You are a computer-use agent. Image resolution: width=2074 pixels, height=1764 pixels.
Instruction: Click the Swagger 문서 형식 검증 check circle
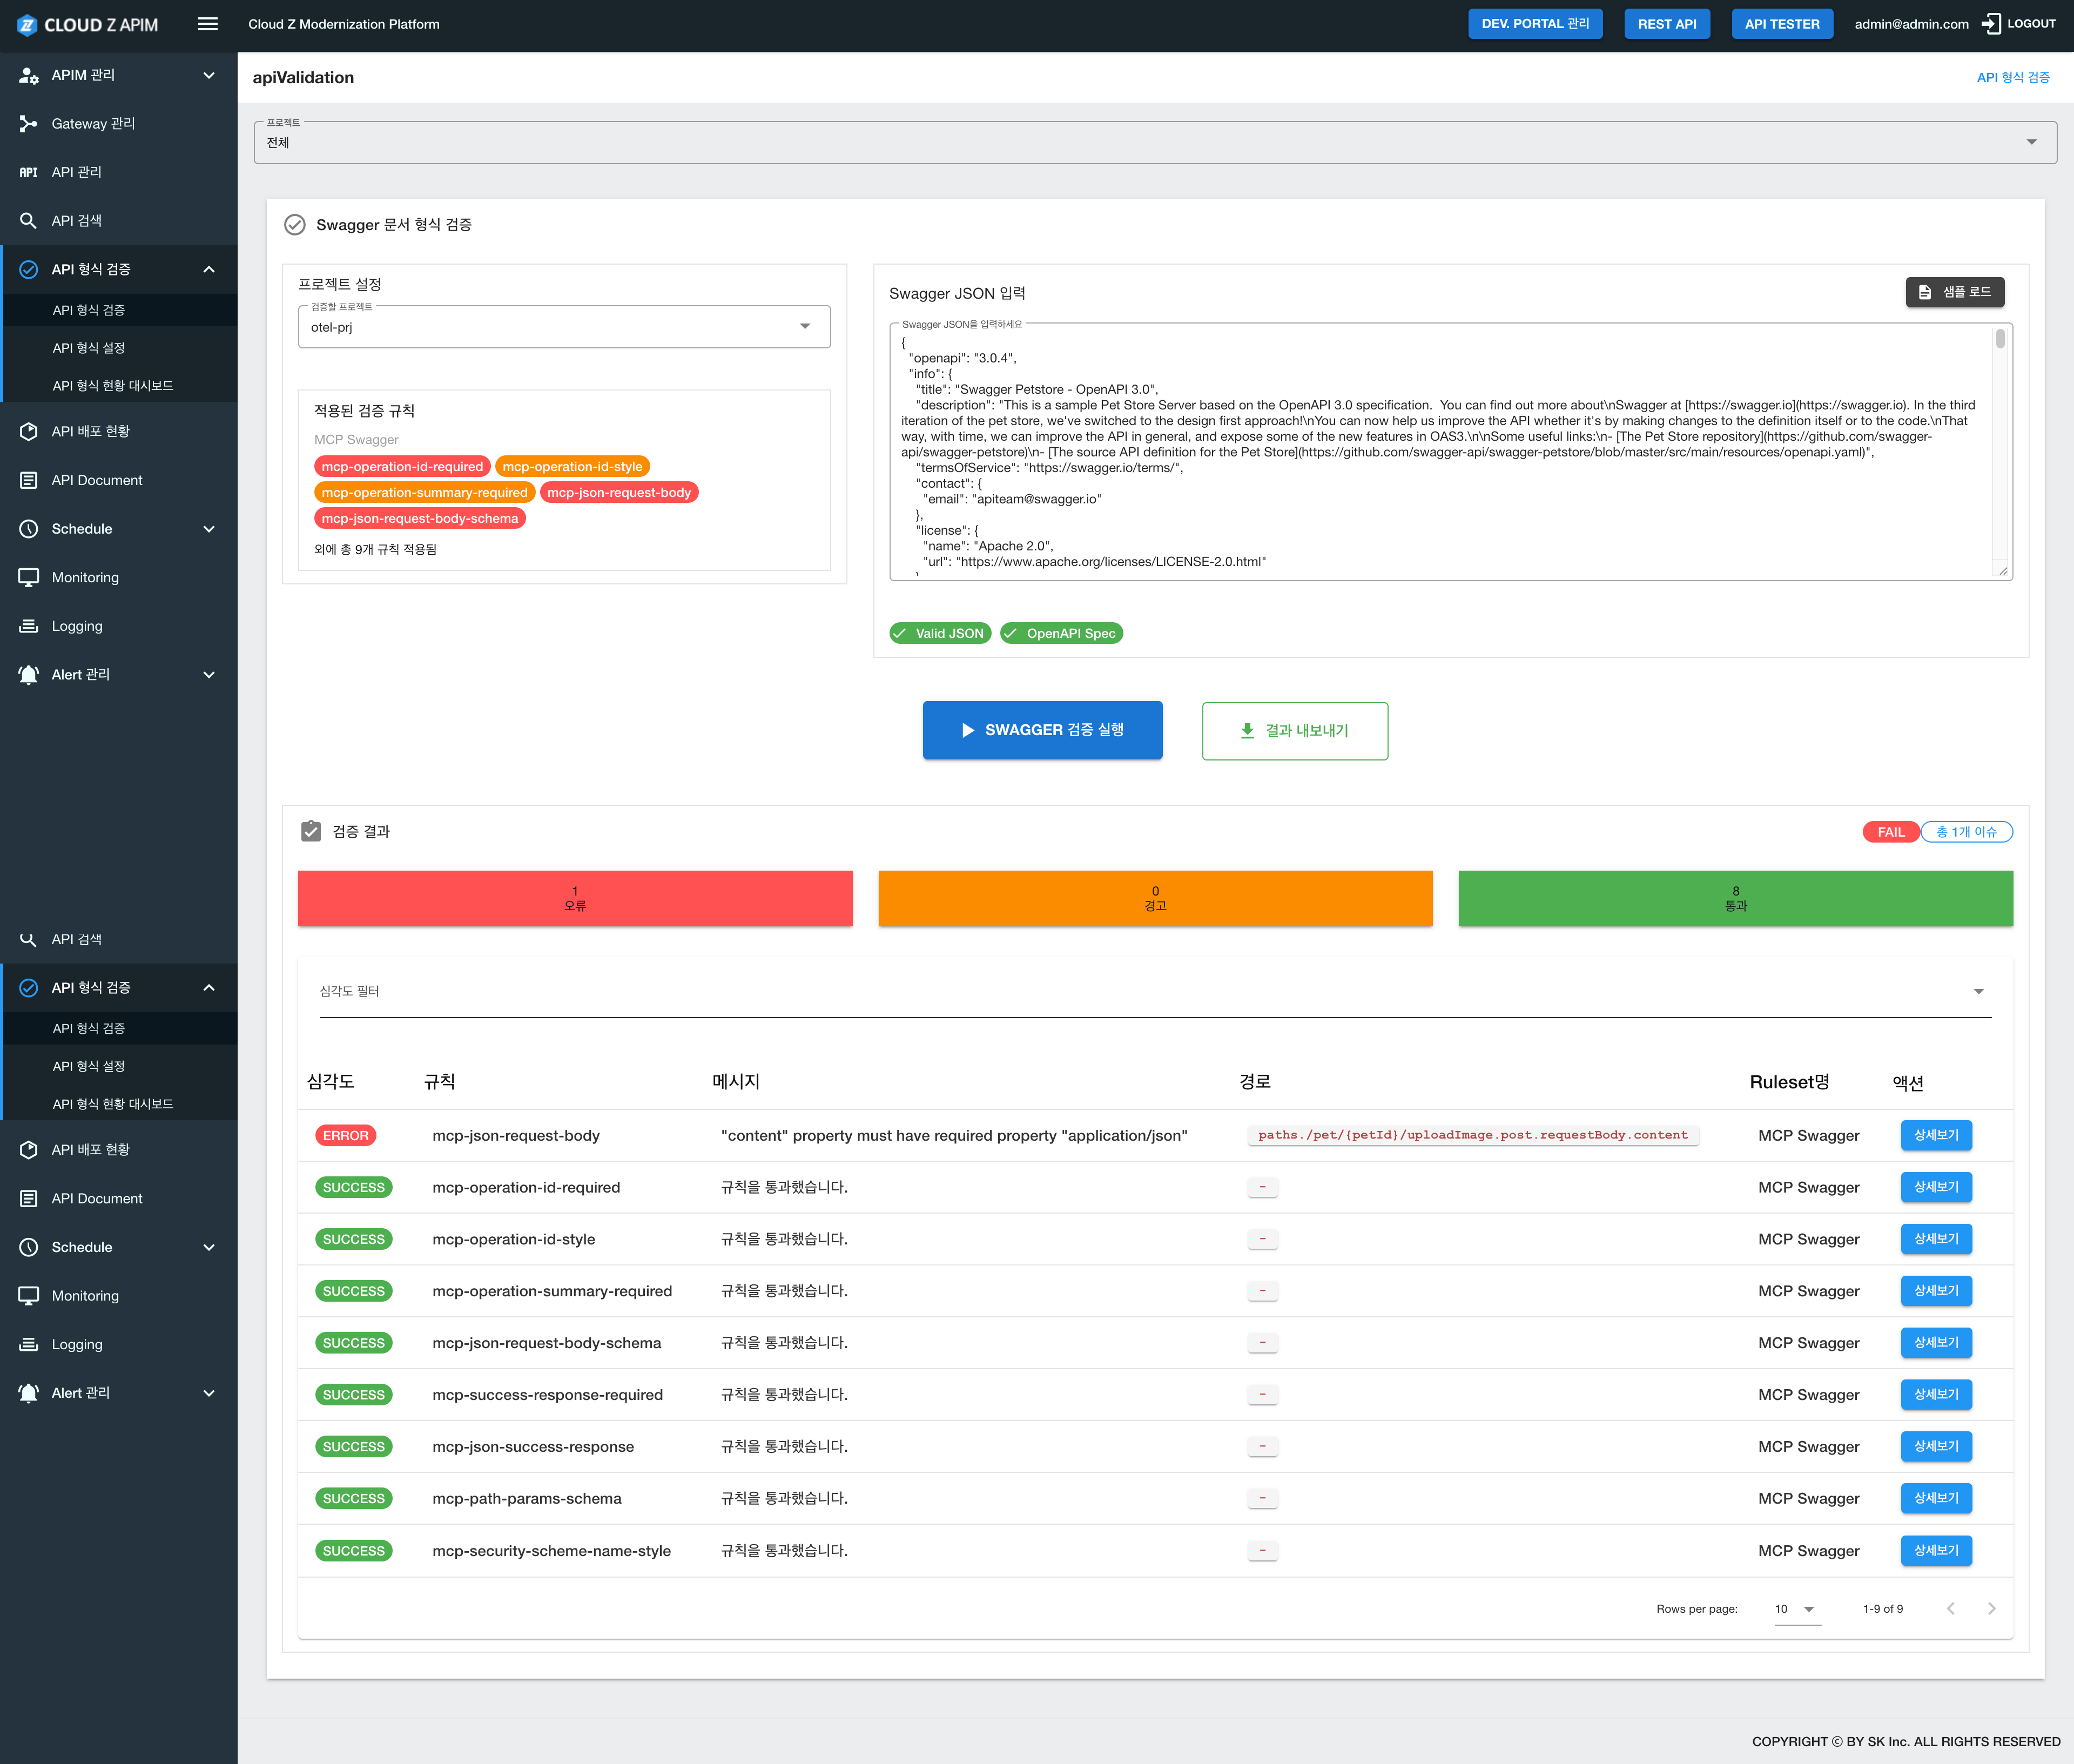coord(294,225)
